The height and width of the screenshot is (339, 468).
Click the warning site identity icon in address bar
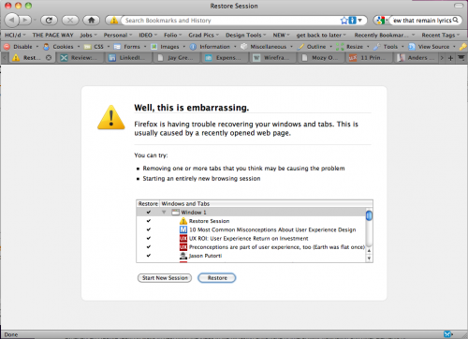point(114,21)
